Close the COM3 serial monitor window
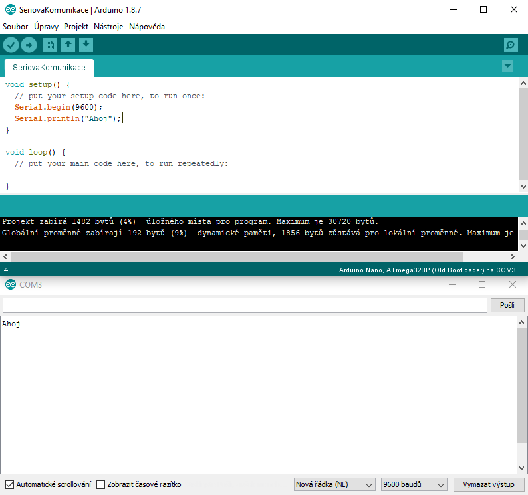Viewport: 528px width, 495px height. tap(512, 284)
